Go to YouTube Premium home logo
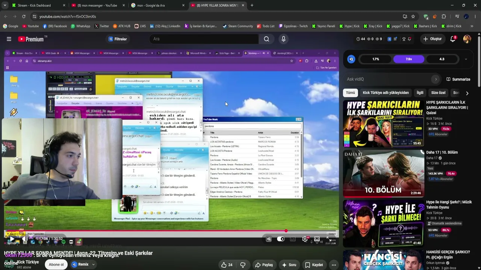Viewport: 481px width, 270px height. tap(31, 39)
